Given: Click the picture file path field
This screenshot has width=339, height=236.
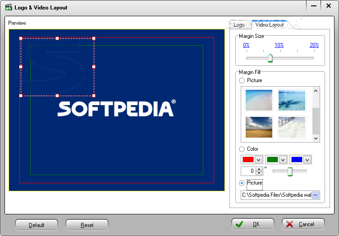Looking at the screenshot, I should tap(276, 195).
